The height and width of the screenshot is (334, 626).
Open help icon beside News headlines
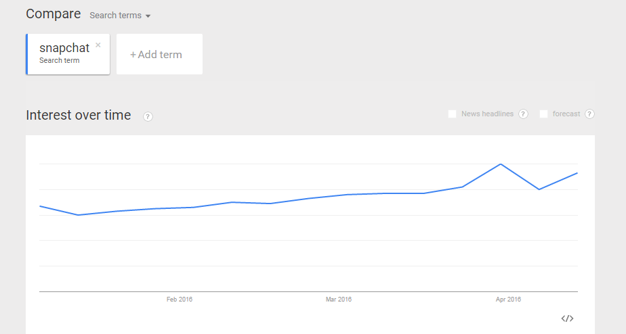(523, 114)
